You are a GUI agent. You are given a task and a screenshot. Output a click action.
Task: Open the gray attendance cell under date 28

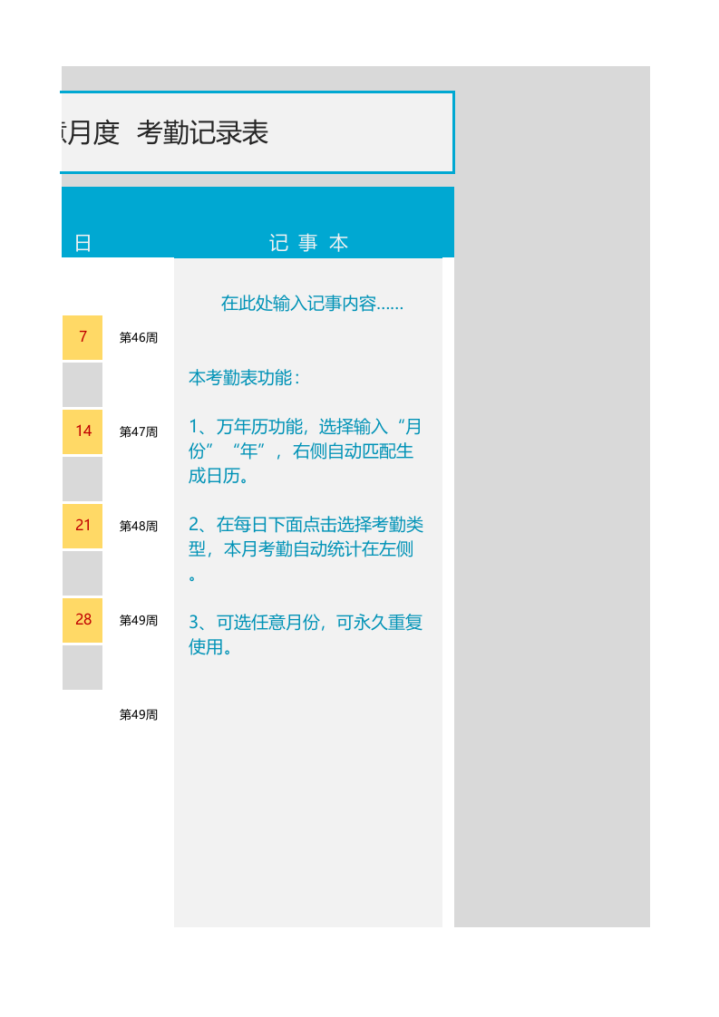83,667
